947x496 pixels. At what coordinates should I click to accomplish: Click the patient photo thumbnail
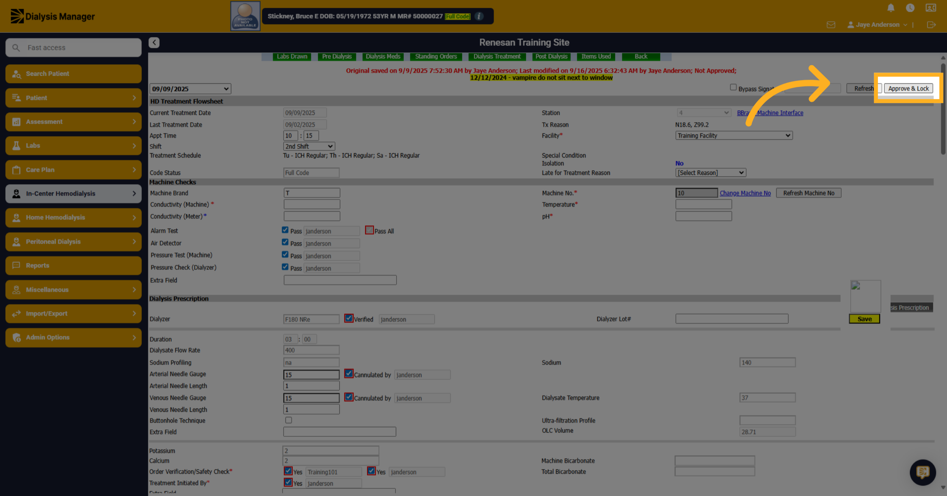pyautogui.click(x=245, y=16)
